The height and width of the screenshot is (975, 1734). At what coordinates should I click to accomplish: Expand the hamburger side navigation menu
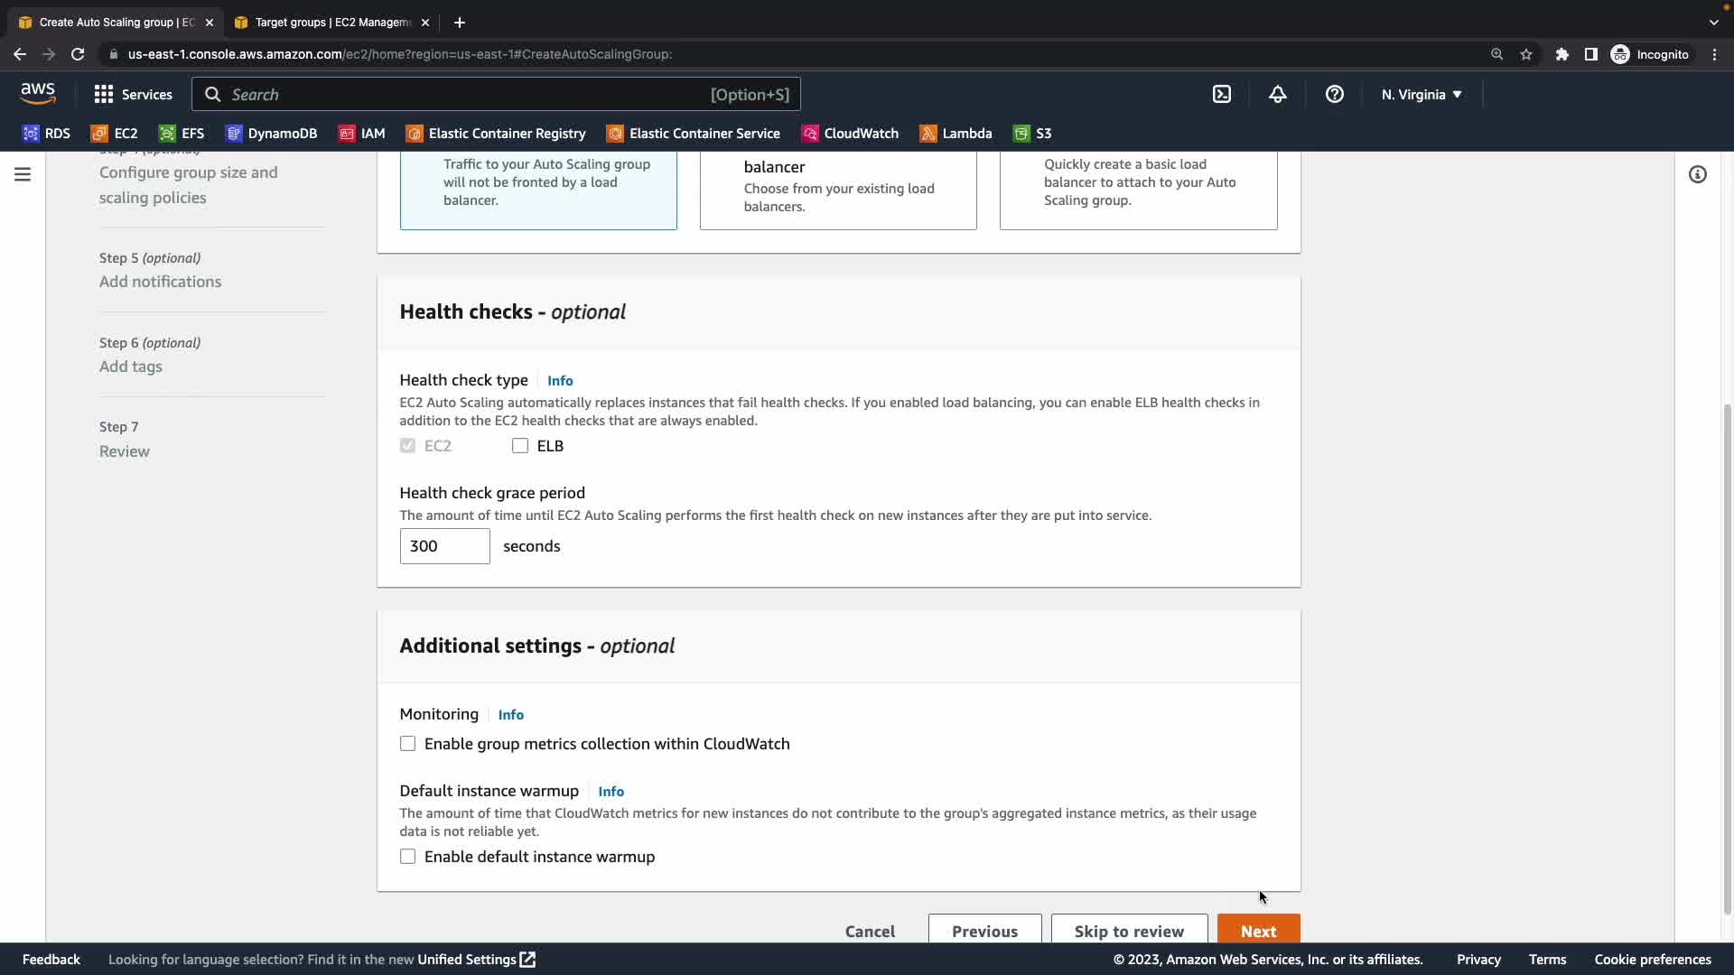tap(23, 174)
